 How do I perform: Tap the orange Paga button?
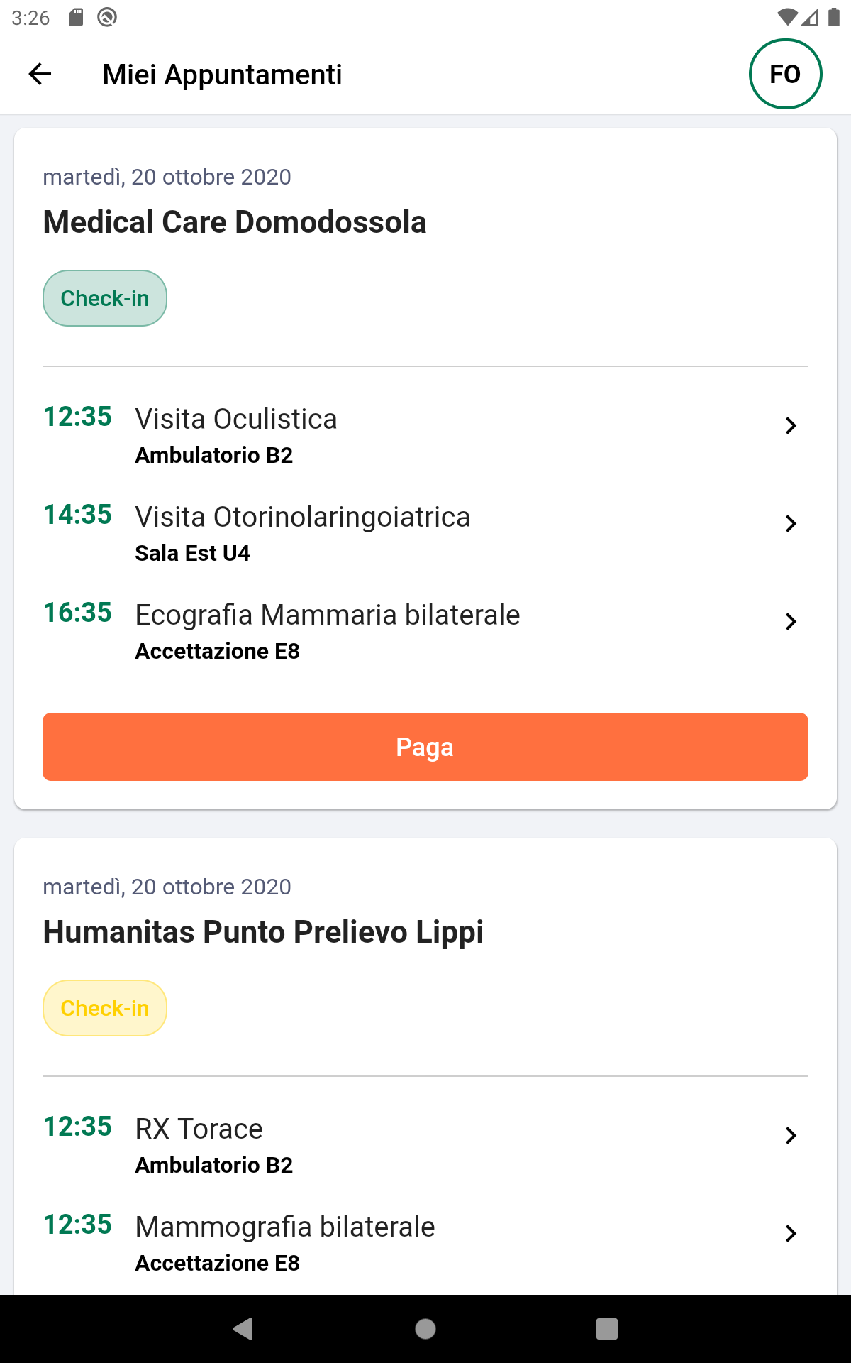point(425,747)
